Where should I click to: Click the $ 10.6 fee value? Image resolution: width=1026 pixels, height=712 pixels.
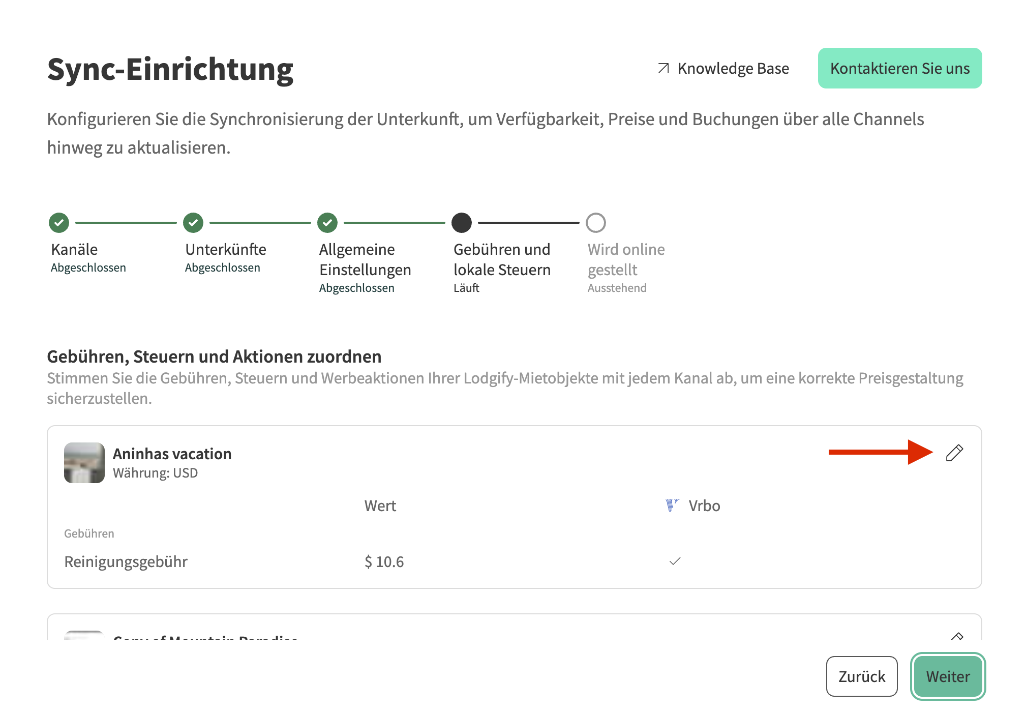[384, 561]
